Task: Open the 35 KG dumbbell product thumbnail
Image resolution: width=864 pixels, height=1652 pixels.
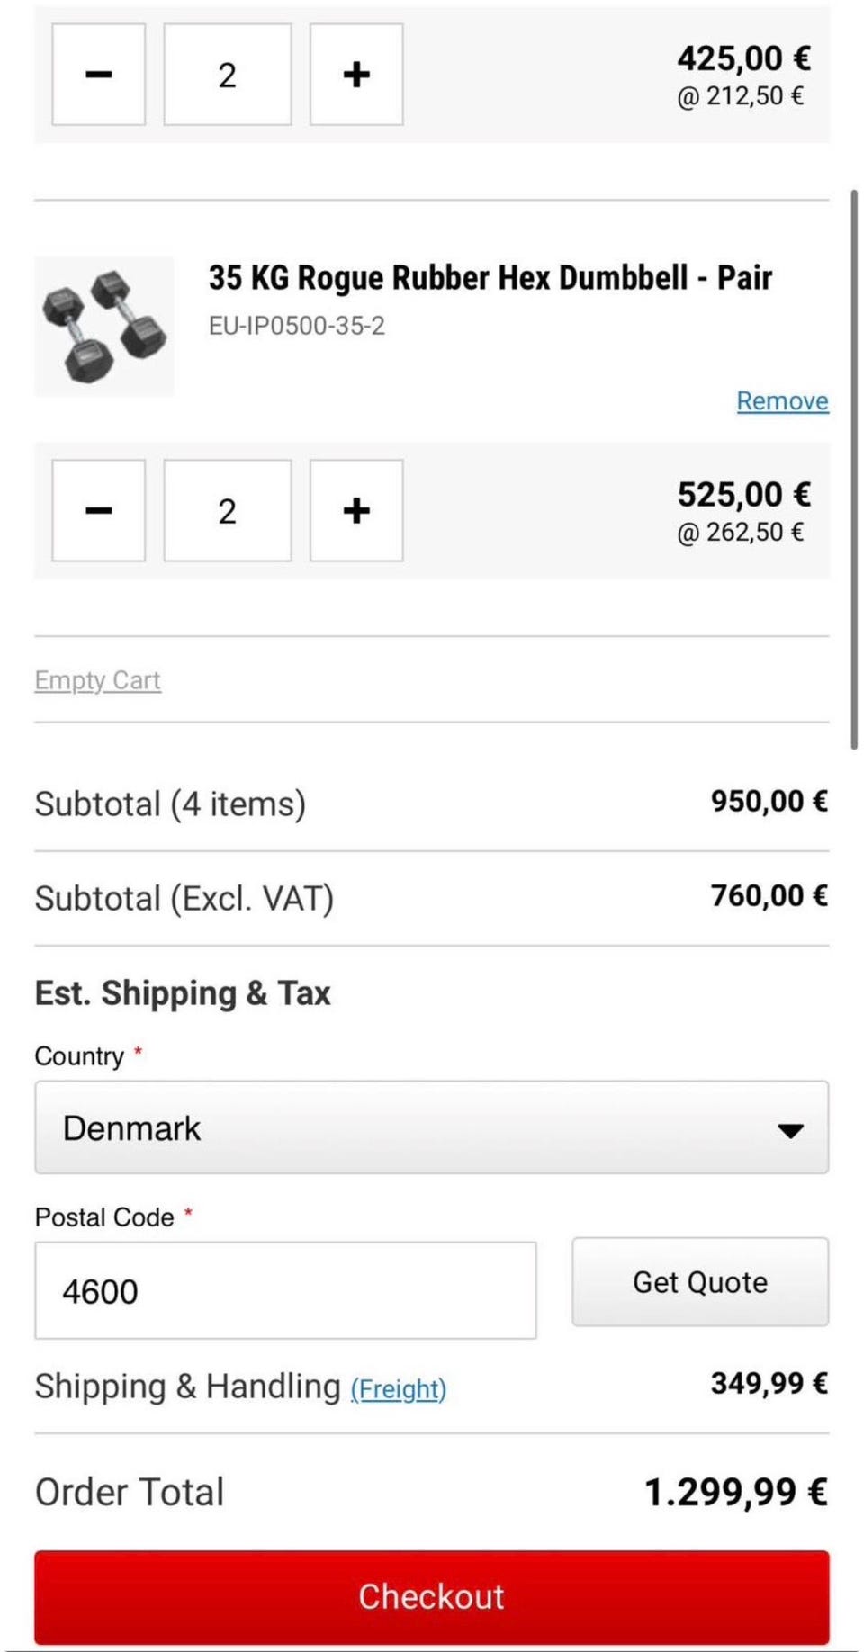Action: pyautogui.click(x=104, y=327)
